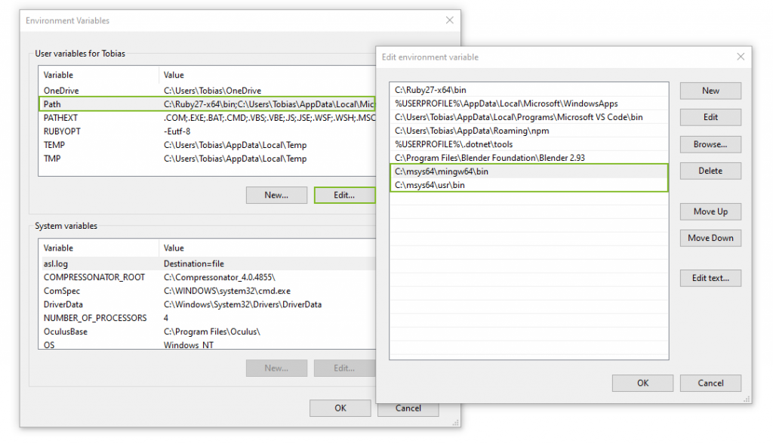Select the C:\Ruby27-x64\bin path entry
Screen dimensions: 773x444
point(528,90)
